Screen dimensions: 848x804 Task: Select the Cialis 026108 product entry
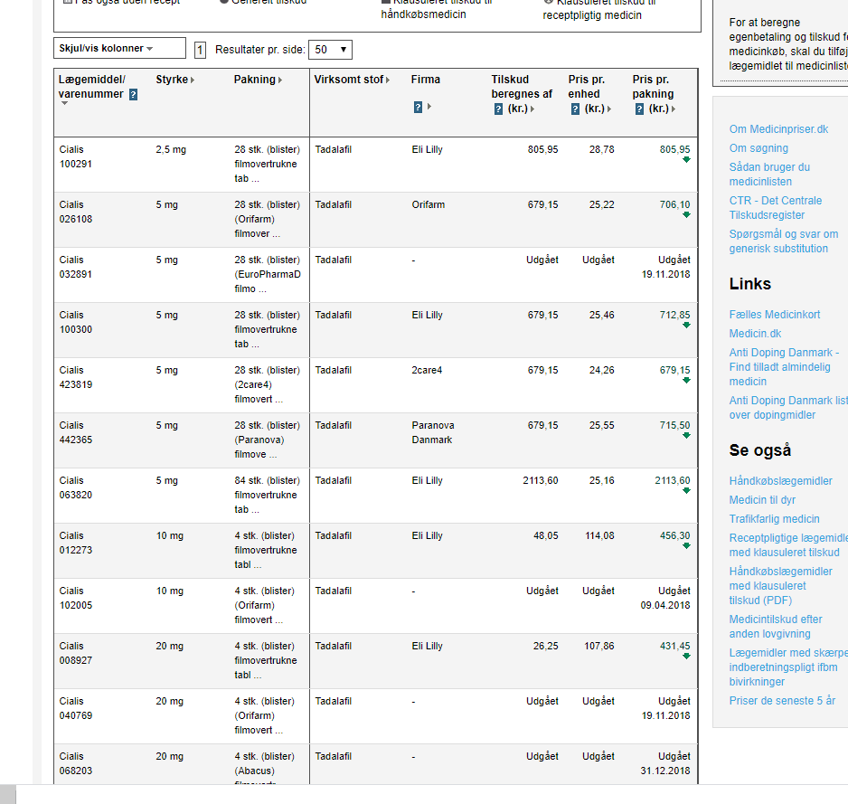[75, 213]
